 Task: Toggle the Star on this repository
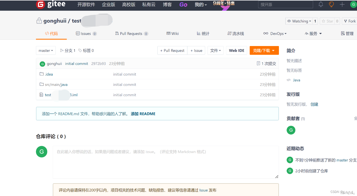(x=328, y=21)
